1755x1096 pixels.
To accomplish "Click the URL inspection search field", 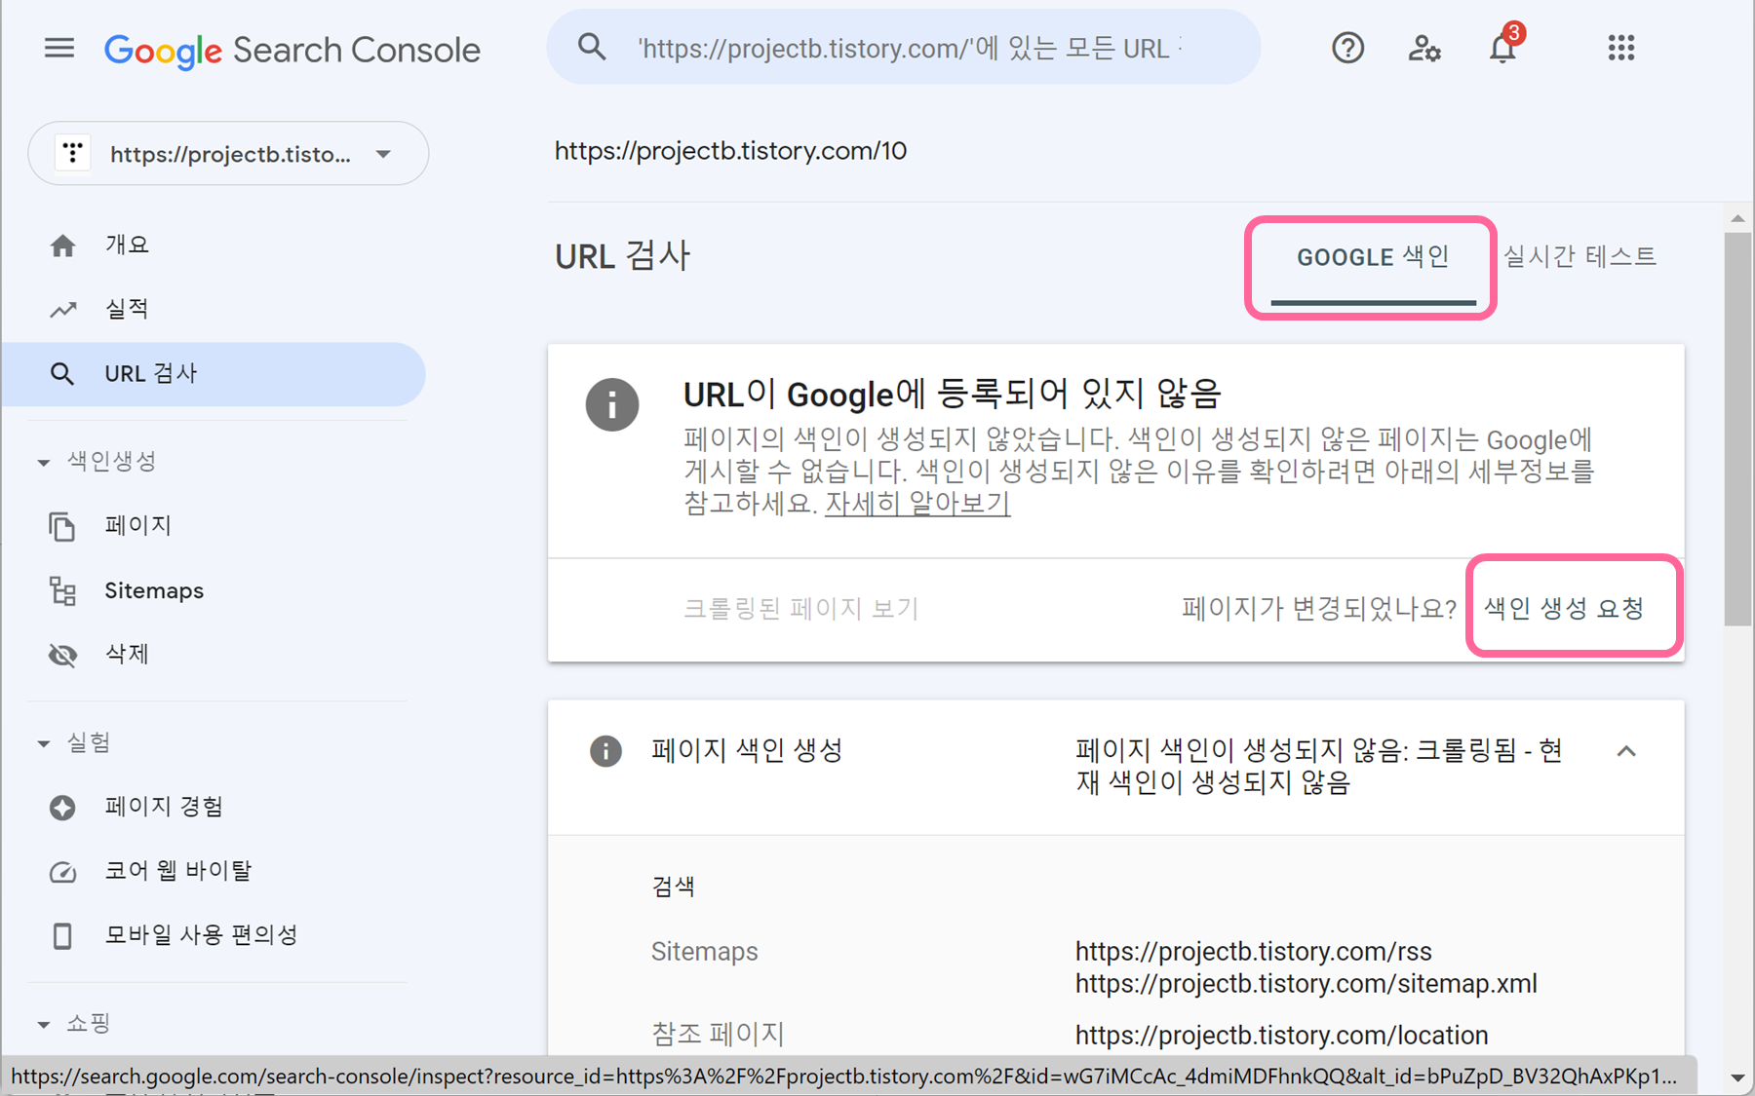I will point(904,47).
